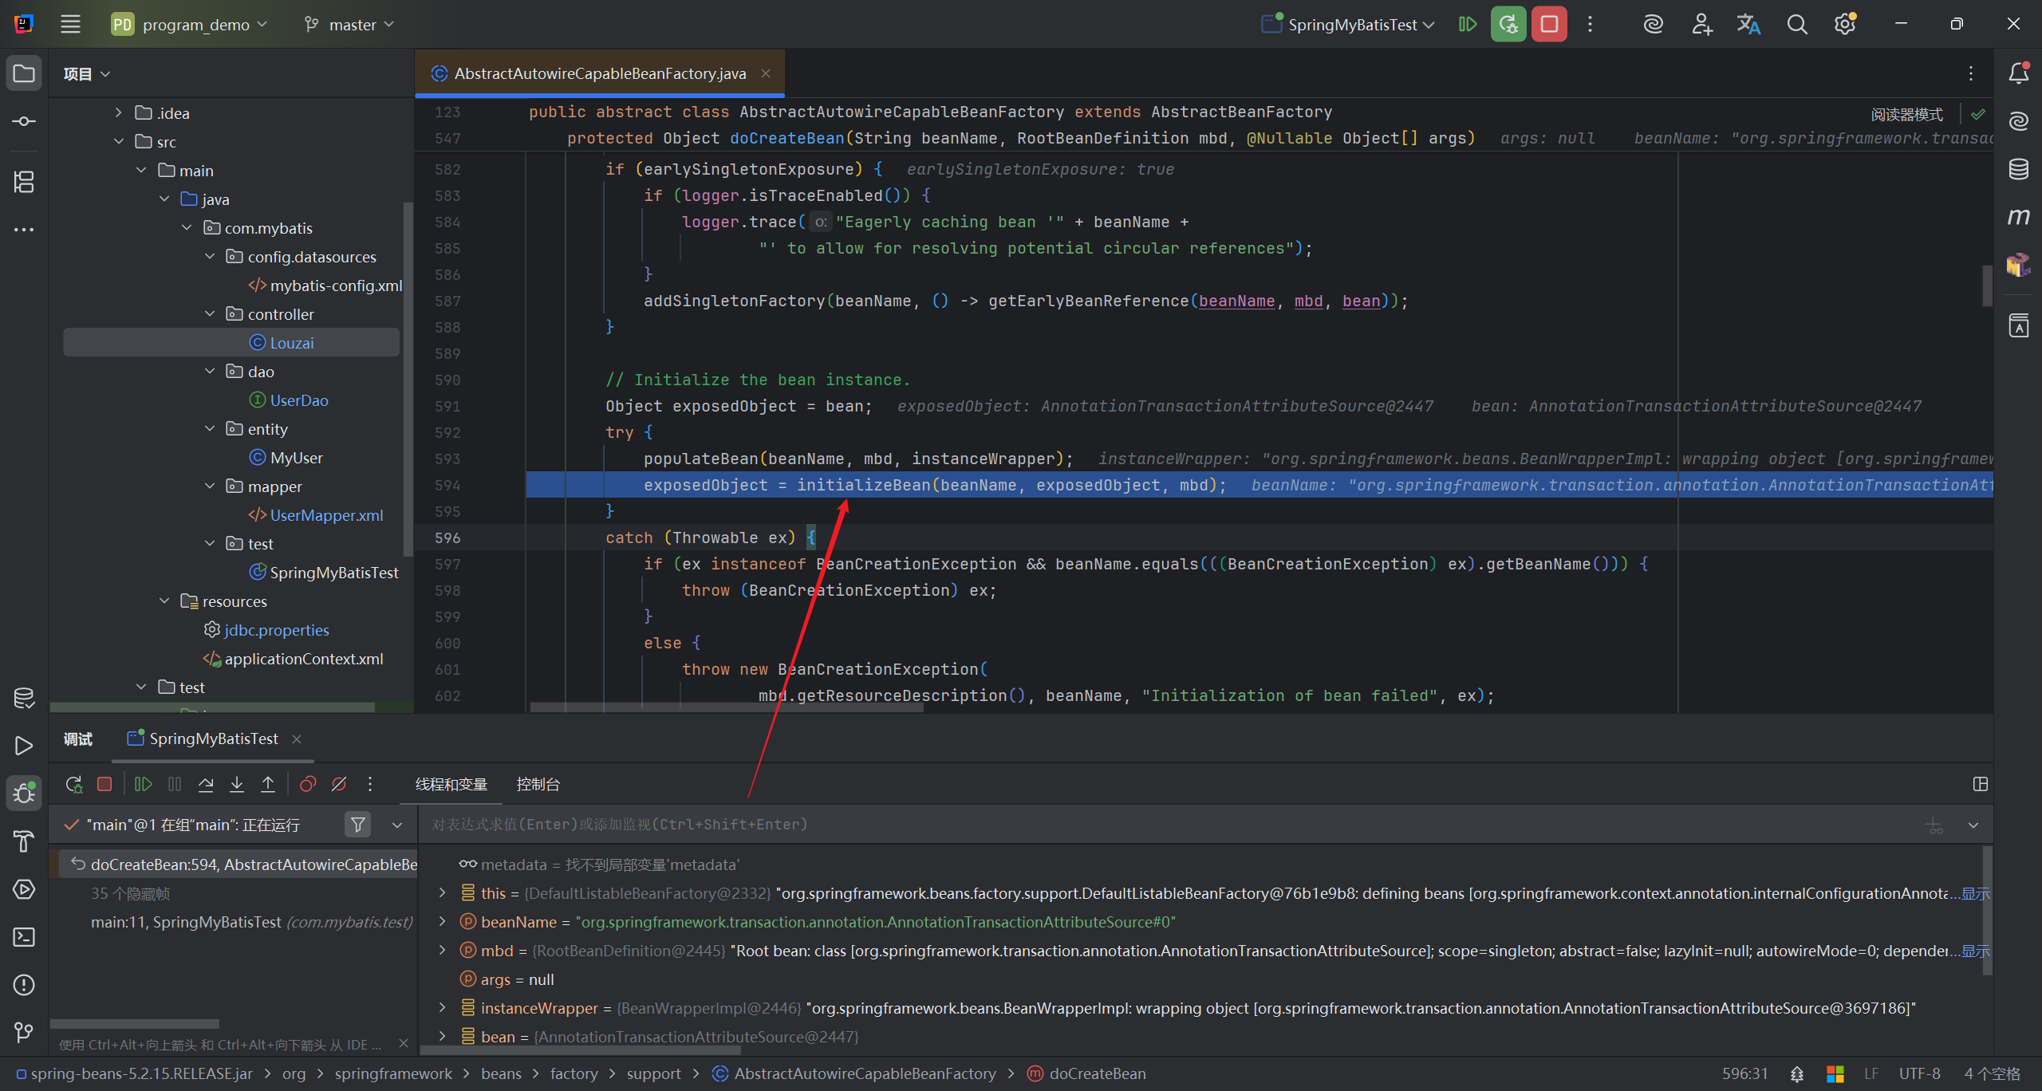This screenshot has width=2042, height=1091.
Task: Click the Step Out debug icon
Action: coord(268,784)
